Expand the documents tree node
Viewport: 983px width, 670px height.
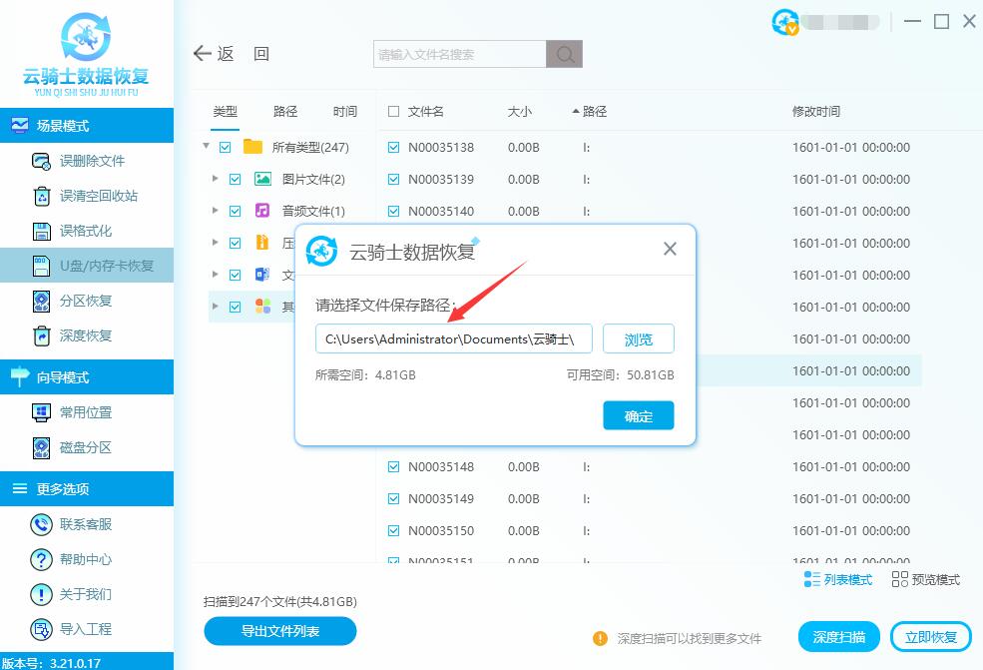215,275
